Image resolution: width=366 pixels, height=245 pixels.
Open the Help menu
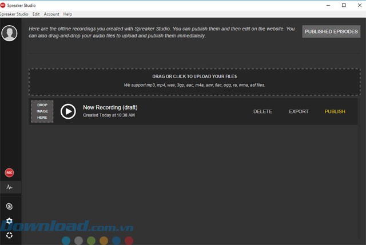67,14
